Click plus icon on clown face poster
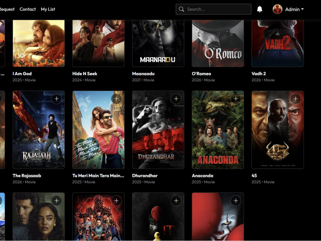This screenshot has width=321, height=241. pyautogui.click(x=236, y=201)
